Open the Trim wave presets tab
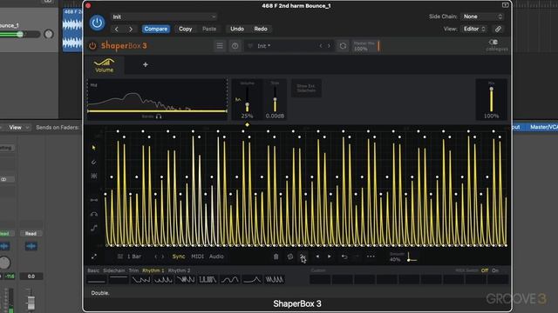Screen dimensions: 558x313 (x=133, y=270)
